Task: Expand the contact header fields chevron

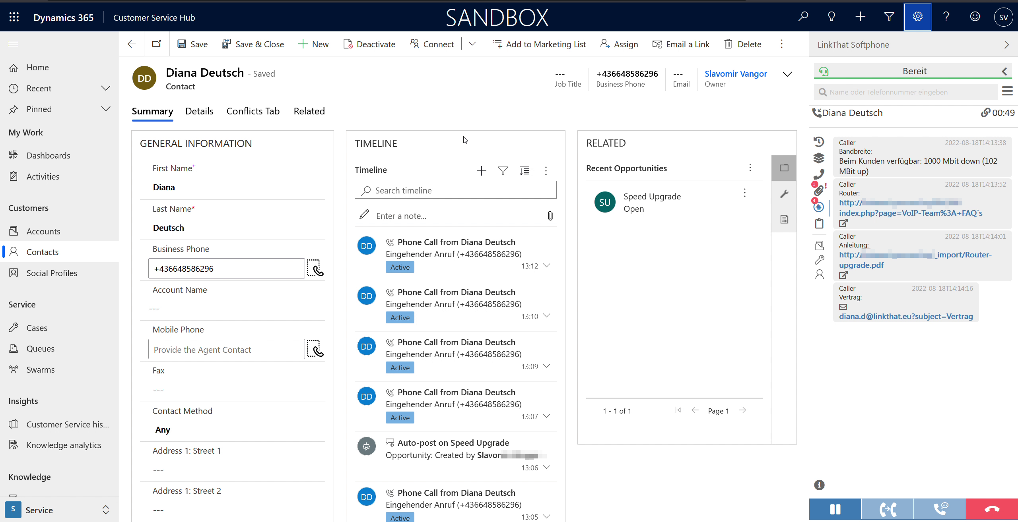Action: coord(787,74)
